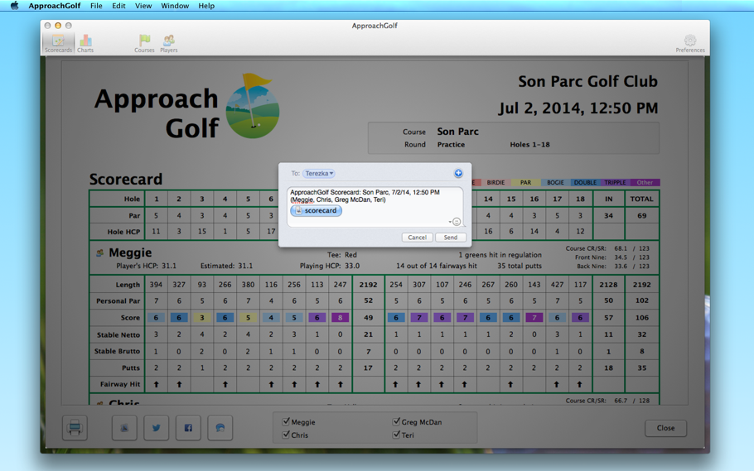754x471 pixels.
Task: Click the DOUBLE legend color swatch
Action: (x=585, y=183)
